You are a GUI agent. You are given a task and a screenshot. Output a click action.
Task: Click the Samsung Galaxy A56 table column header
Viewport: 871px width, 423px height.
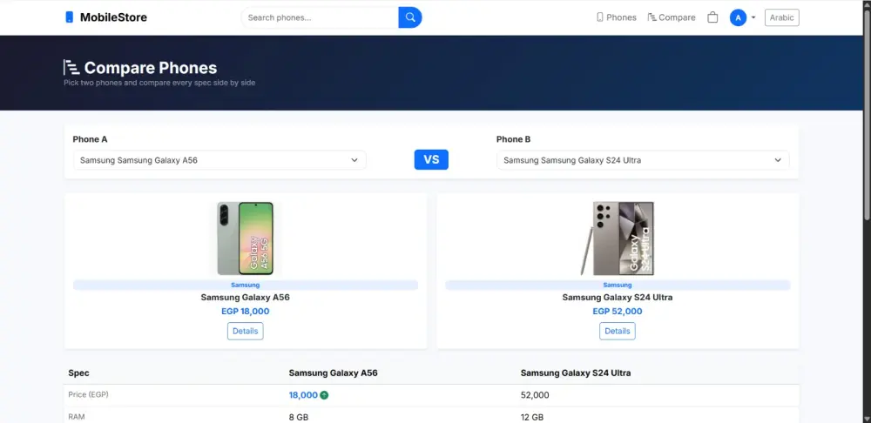coord(334,373)
